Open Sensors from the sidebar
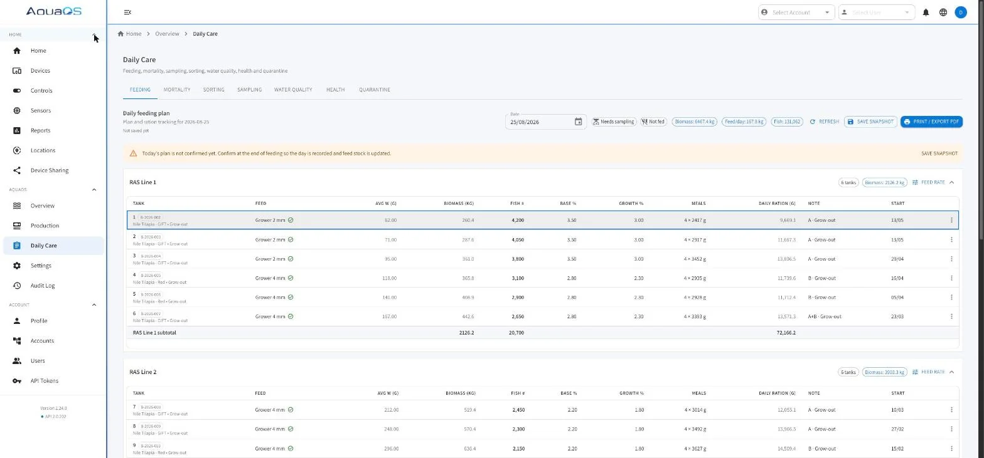 (53, 111)
